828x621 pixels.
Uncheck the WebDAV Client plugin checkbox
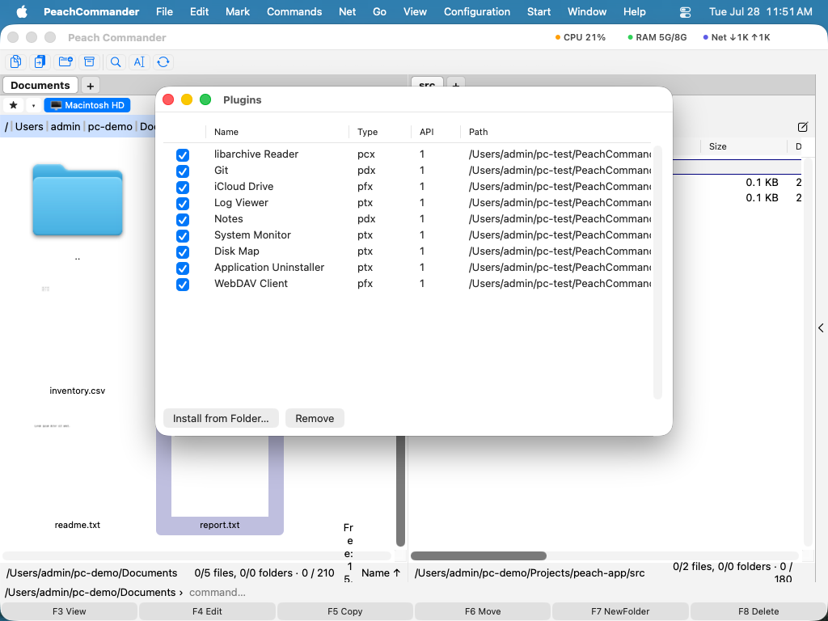pyautogui.click(x=183, y=285)
